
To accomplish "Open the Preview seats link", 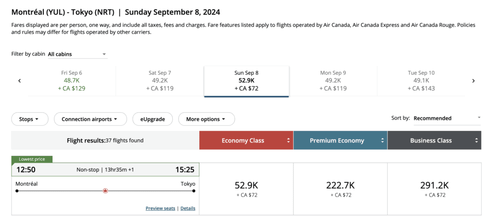I will coord(161,208).
